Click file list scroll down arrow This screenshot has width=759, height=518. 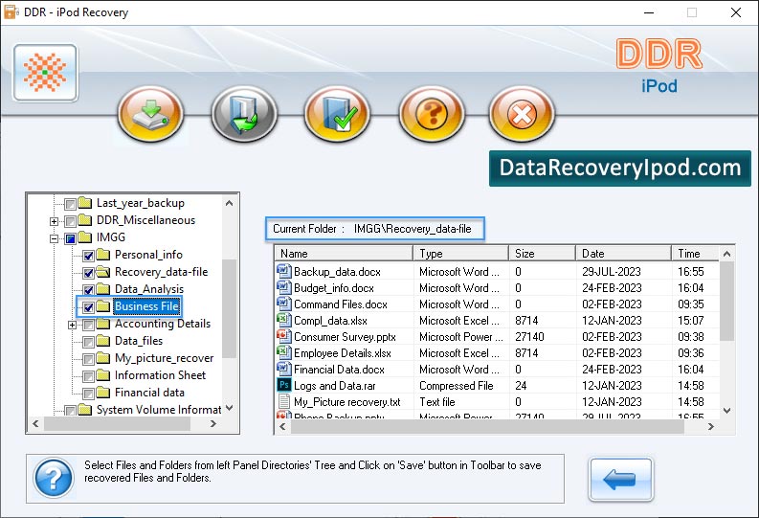tap(726, 411)
